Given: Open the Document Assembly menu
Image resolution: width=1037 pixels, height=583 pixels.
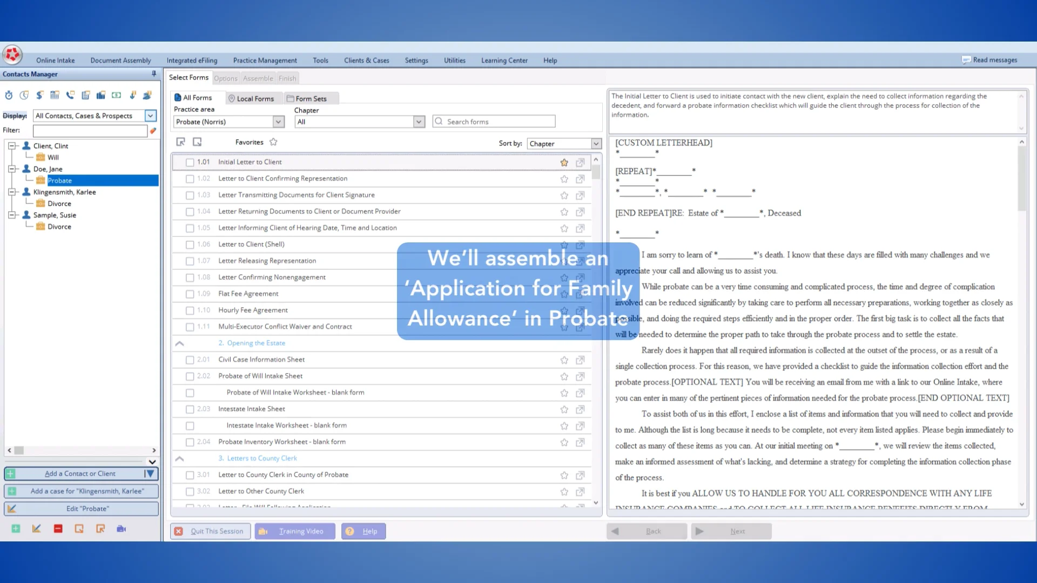Looking at the screenshot, I should click(120, 60).
